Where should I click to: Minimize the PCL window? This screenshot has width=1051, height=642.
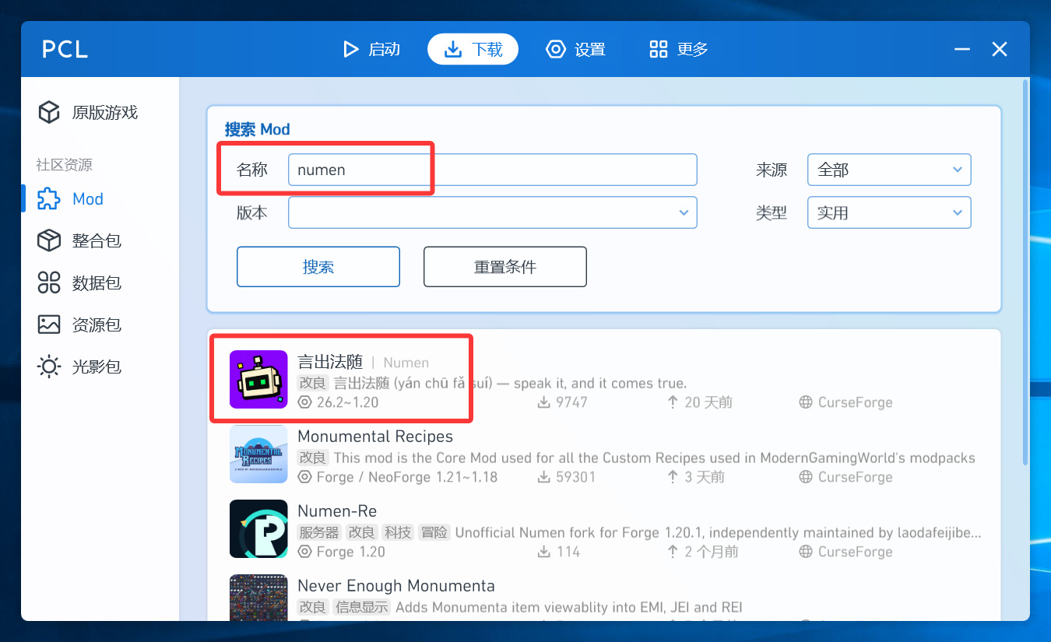(962, 50)
